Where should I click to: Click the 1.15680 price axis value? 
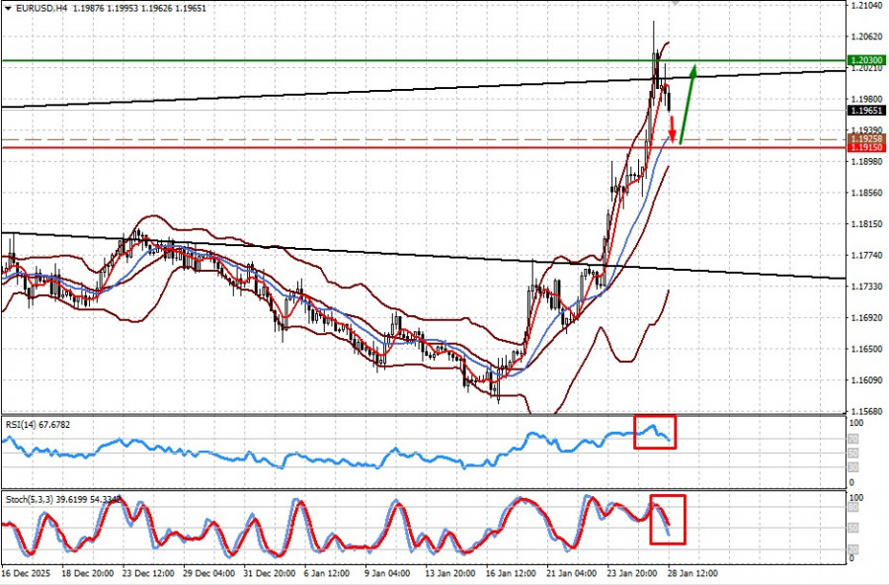[x=867, y=411]
